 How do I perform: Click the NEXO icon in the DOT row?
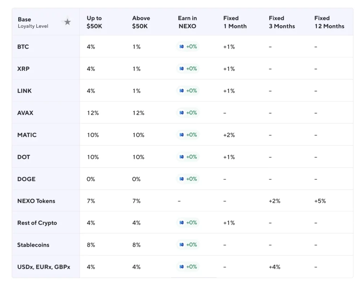(182, 157)
